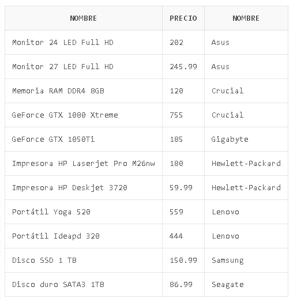Click the price 59.99 cell
The height and width of the screenshot is (302, 297).
pyautogui.click(x=183, y=187)
